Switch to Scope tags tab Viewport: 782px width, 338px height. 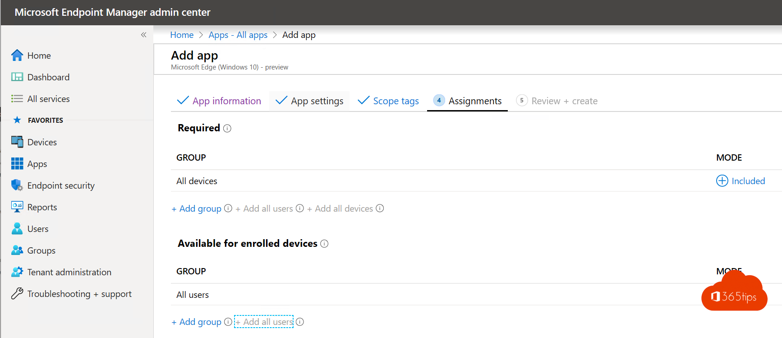tap(388, 101)
